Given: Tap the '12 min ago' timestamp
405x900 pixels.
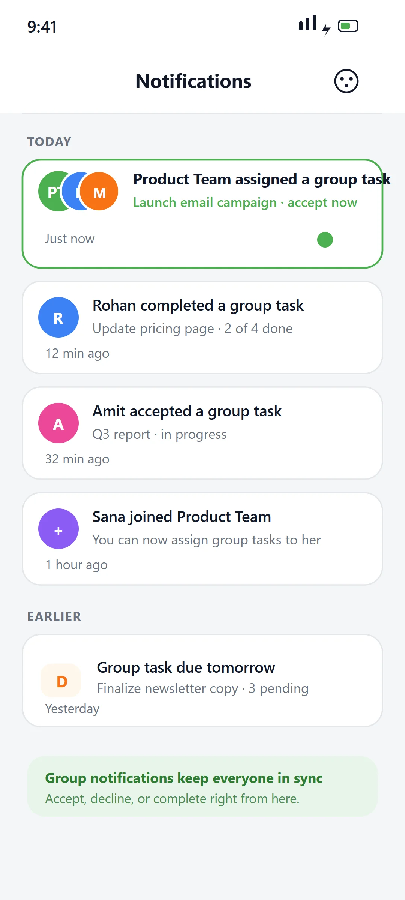Looking at the screenshot, I should coord(77,353).
